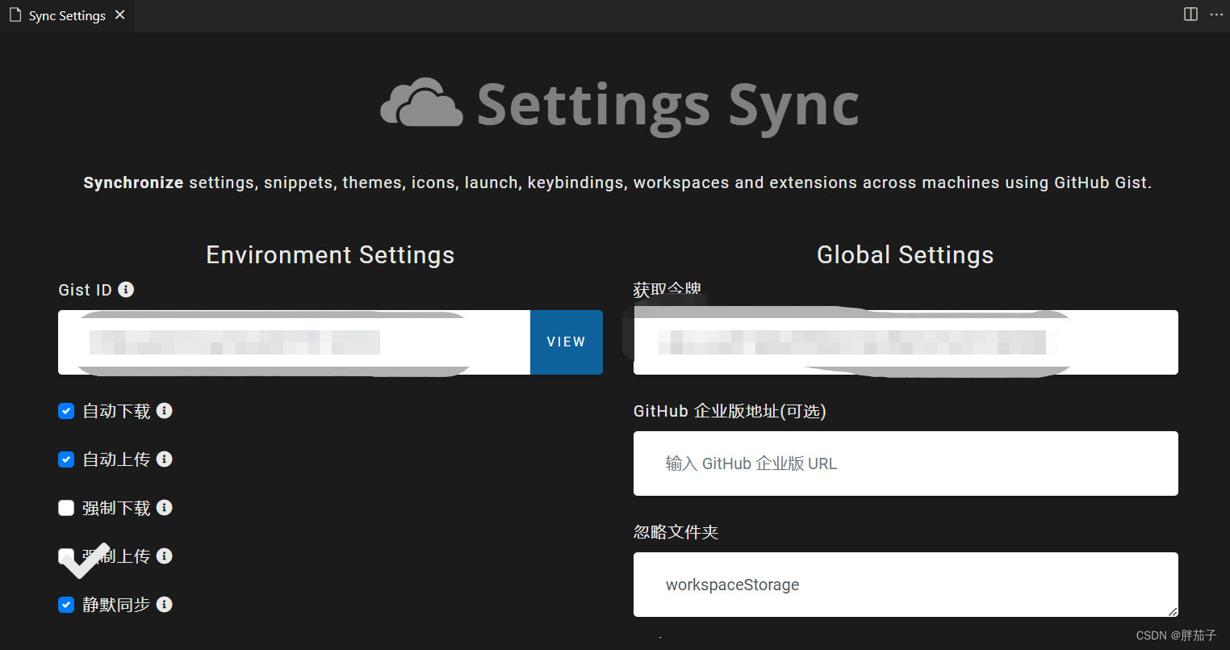This screenshot has width=1230, height=650.
Task: Split the editor using top-right icon
Action: [1190, 14]
